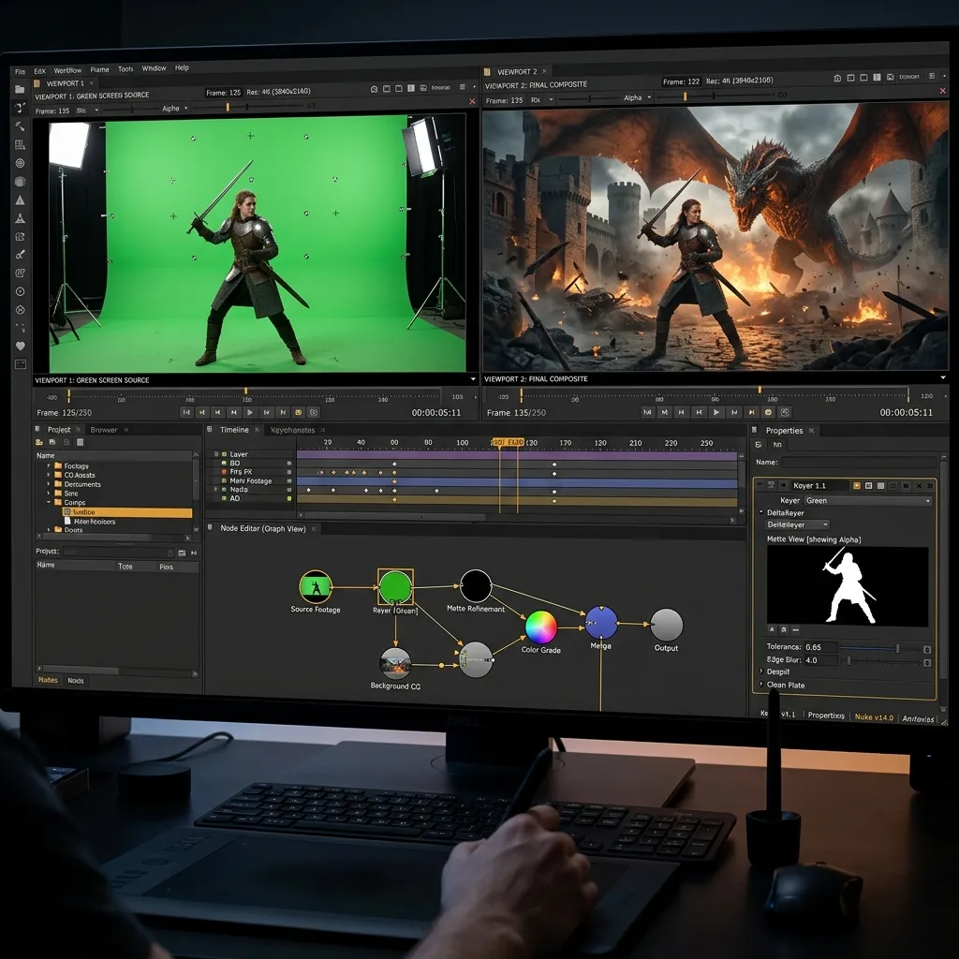
Task: Open the Keyer Green dropdown
Action: pos(868,500)
